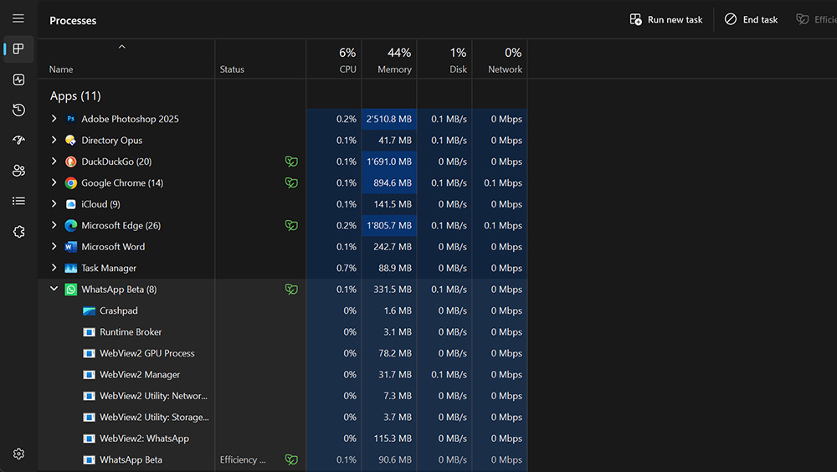This screenshot has height=472, width=837.
Task: Click efficiency leaf on WhatsApp Beta child process
Action: point(291,459)
